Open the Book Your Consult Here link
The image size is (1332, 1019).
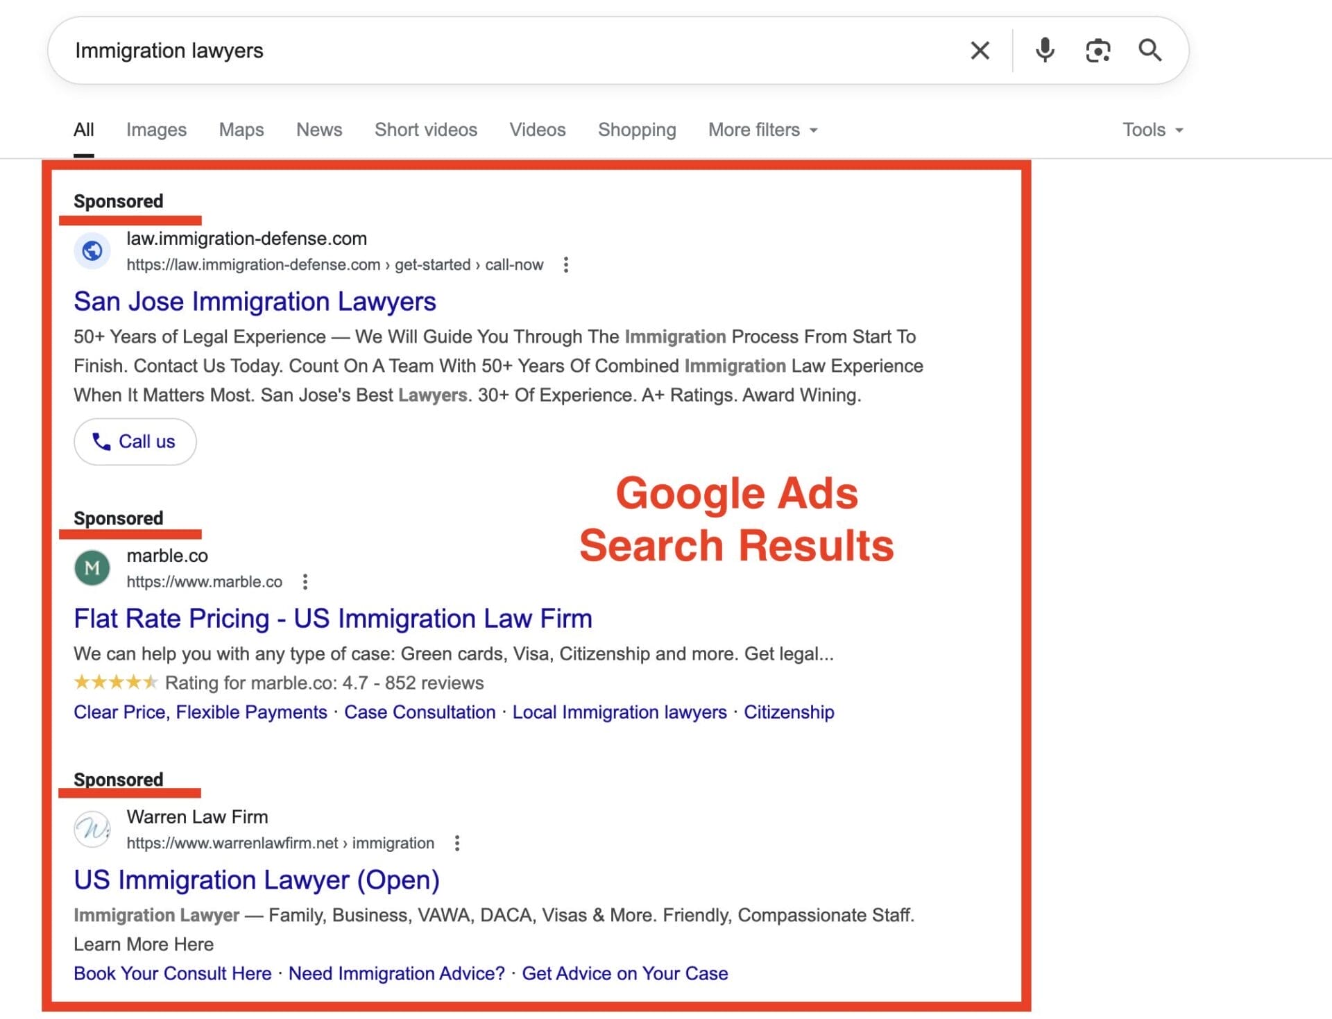171,973
